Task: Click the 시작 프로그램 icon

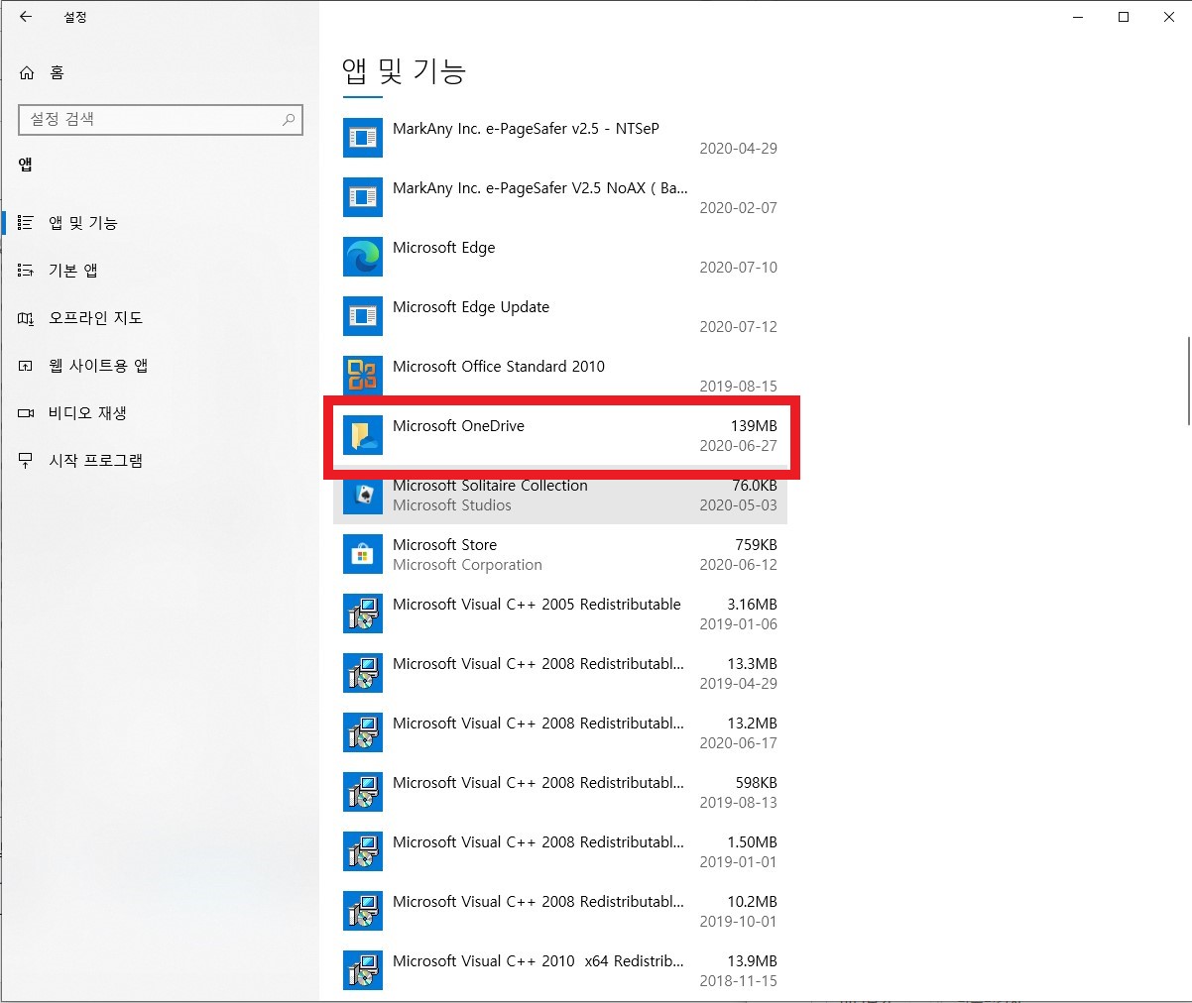Action: pyautogui.click(x=26, y=461)
